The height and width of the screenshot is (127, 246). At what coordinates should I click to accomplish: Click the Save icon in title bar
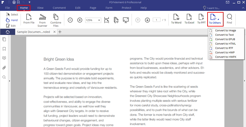(9, 2)
